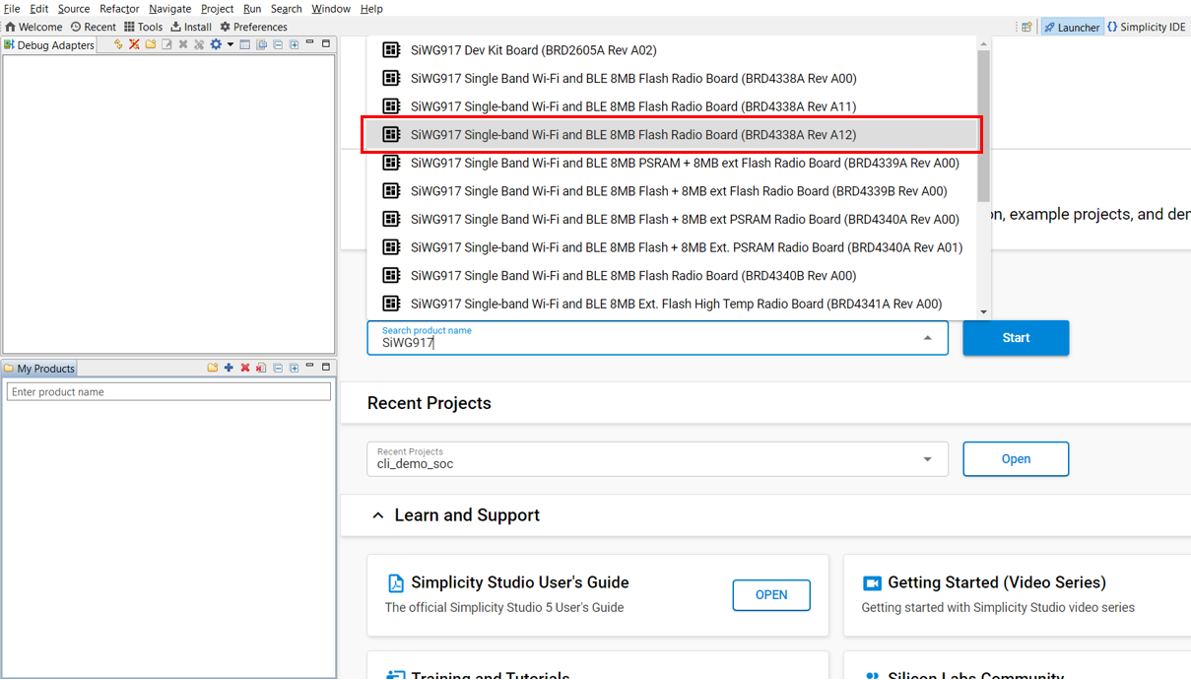The width and height of the screenshot is (1191, 680).
Task: Collapse all items in My Products panel
Action: pyautogui.click(x=278, y=368)
